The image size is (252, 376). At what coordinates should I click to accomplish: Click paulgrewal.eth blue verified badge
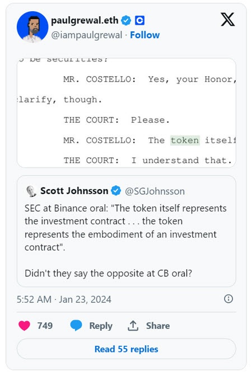pyautogui.click(x=126, y=20)
